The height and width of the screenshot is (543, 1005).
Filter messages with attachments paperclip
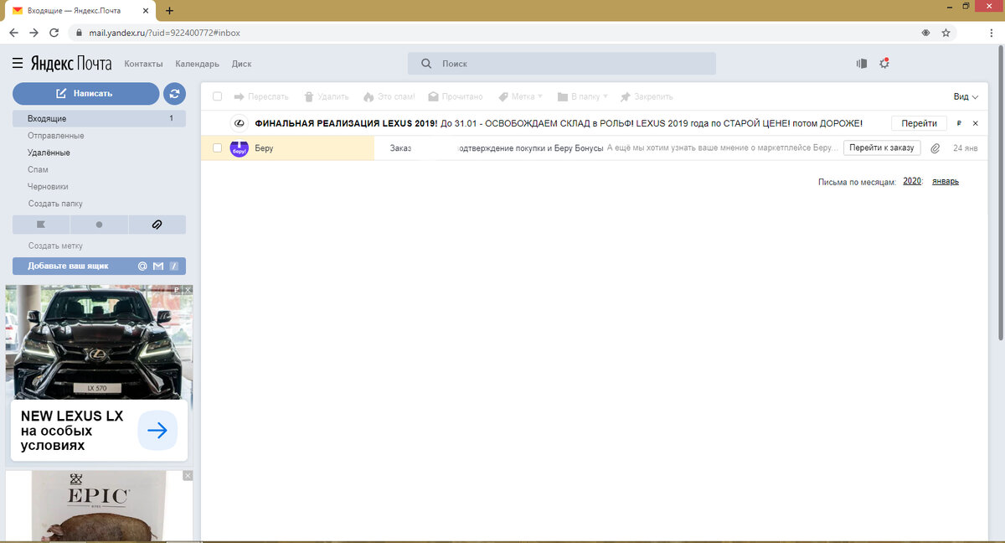tap(157, 225)
